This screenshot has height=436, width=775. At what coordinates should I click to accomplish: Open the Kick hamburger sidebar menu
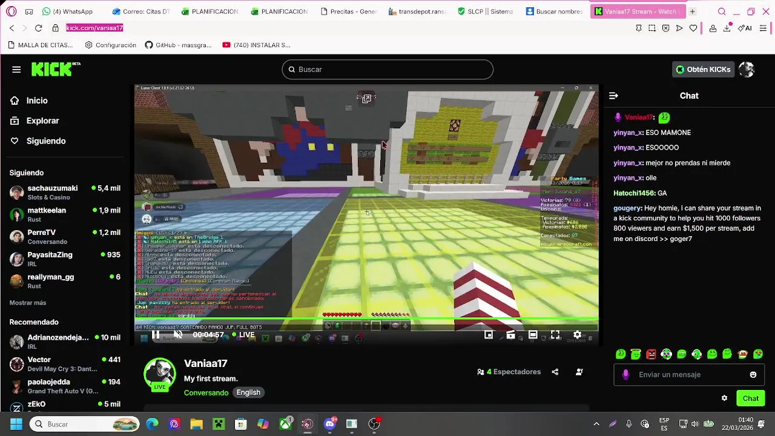[x=16, y=70]
